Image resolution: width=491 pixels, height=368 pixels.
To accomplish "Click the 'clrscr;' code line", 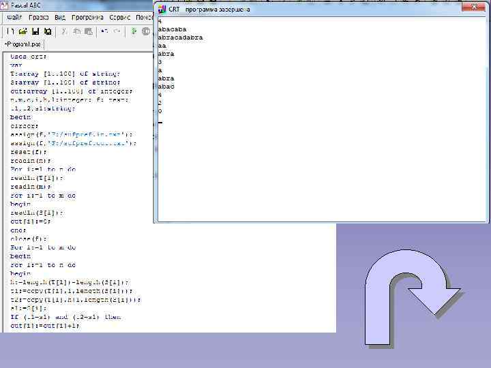I will 25,126.
